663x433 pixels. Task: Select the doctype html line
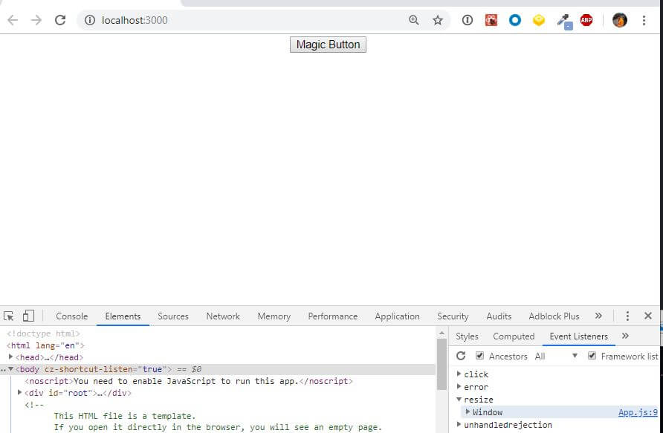click(x=43, y=333)
